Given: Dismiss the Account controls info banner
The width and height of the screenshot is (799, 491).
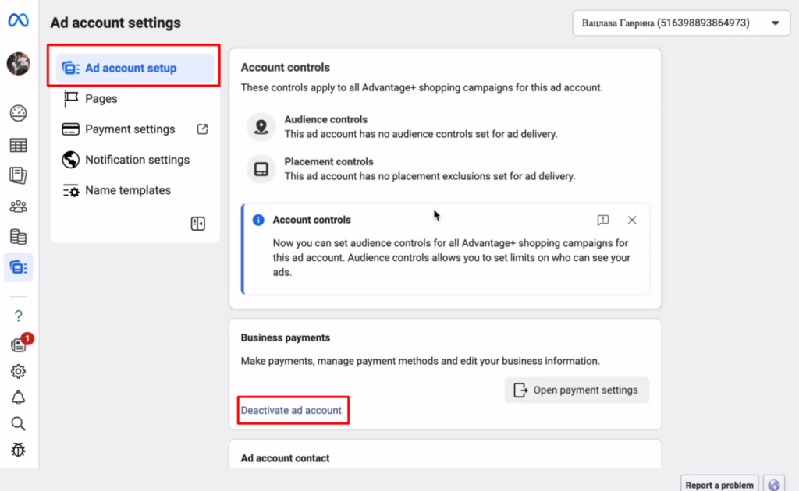Looking at the screenshot, I should 632,221.
